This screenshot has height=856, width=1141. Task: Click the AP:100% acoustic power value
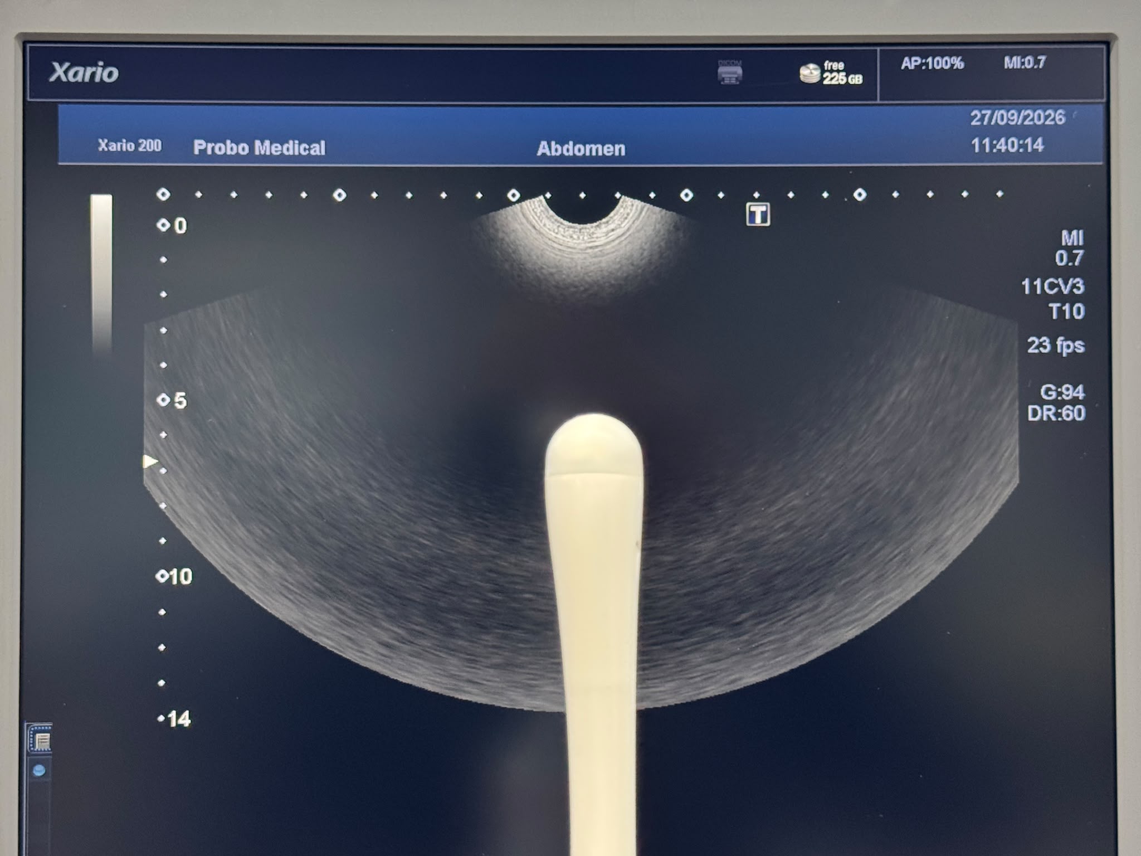(x=932, y=64)
